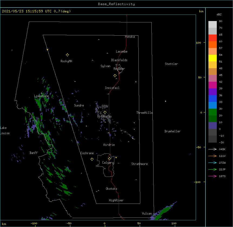233x227 pixels.
Task: Click yellow diamond marker above RockyMH
Action: (67, 55)
